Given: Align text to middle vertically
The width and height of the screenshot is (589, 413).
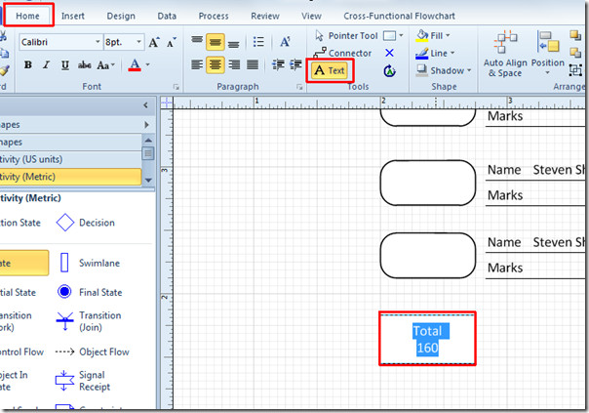Looking at the screenshot, I should tap(216, 42).
